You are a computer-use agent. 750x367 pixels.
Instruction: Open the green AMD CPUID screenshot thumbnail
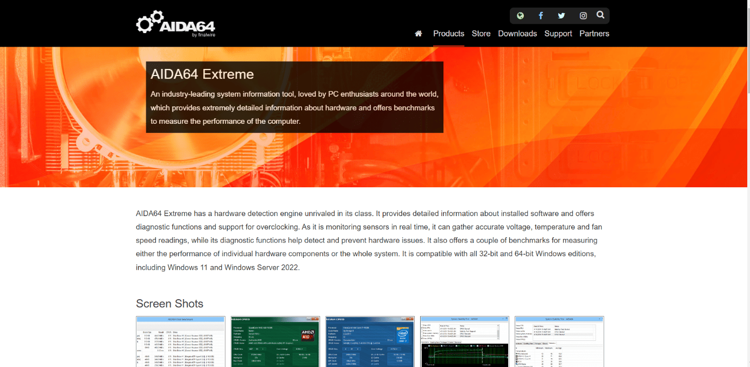[x=275, y=341]
